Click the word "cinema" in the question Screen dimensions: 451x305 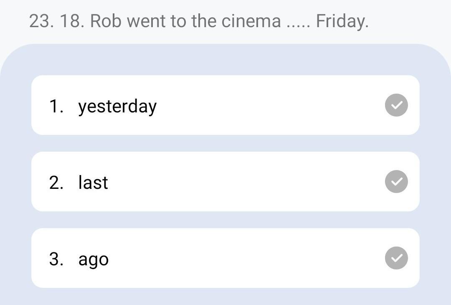click(251, 21)
